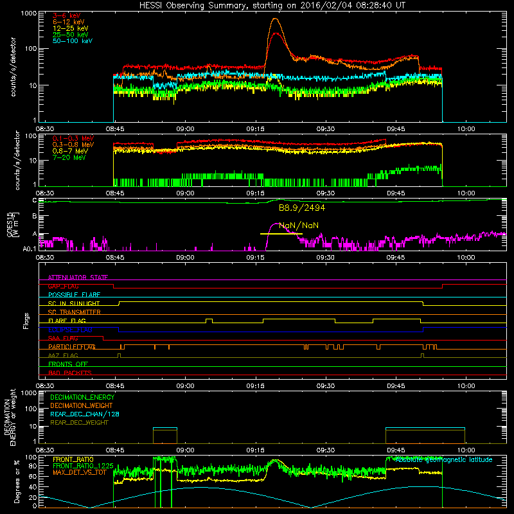
Task: Select the SAA_FLAG label
Action: tap(63, 338)
